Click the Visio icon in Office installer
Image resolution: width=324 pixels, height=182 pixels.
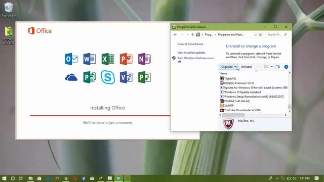click(x=126, y=77)
